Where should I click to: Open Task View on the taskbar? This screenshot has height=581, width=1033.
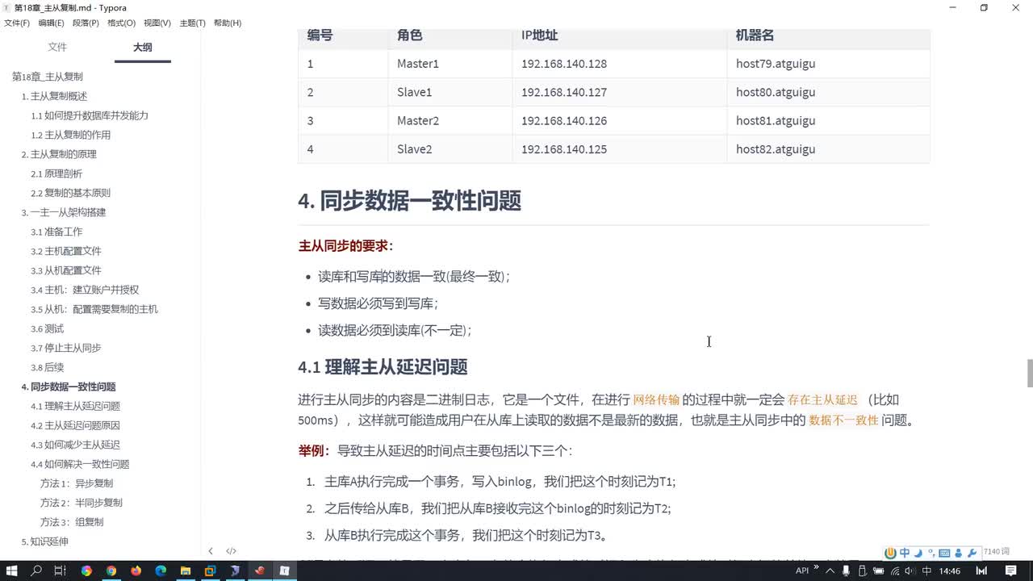point(60,571)
